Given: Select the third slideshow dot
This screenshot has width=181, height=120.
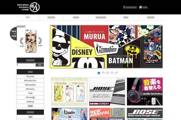Looking at the screenshot, I should coord(108,73).
